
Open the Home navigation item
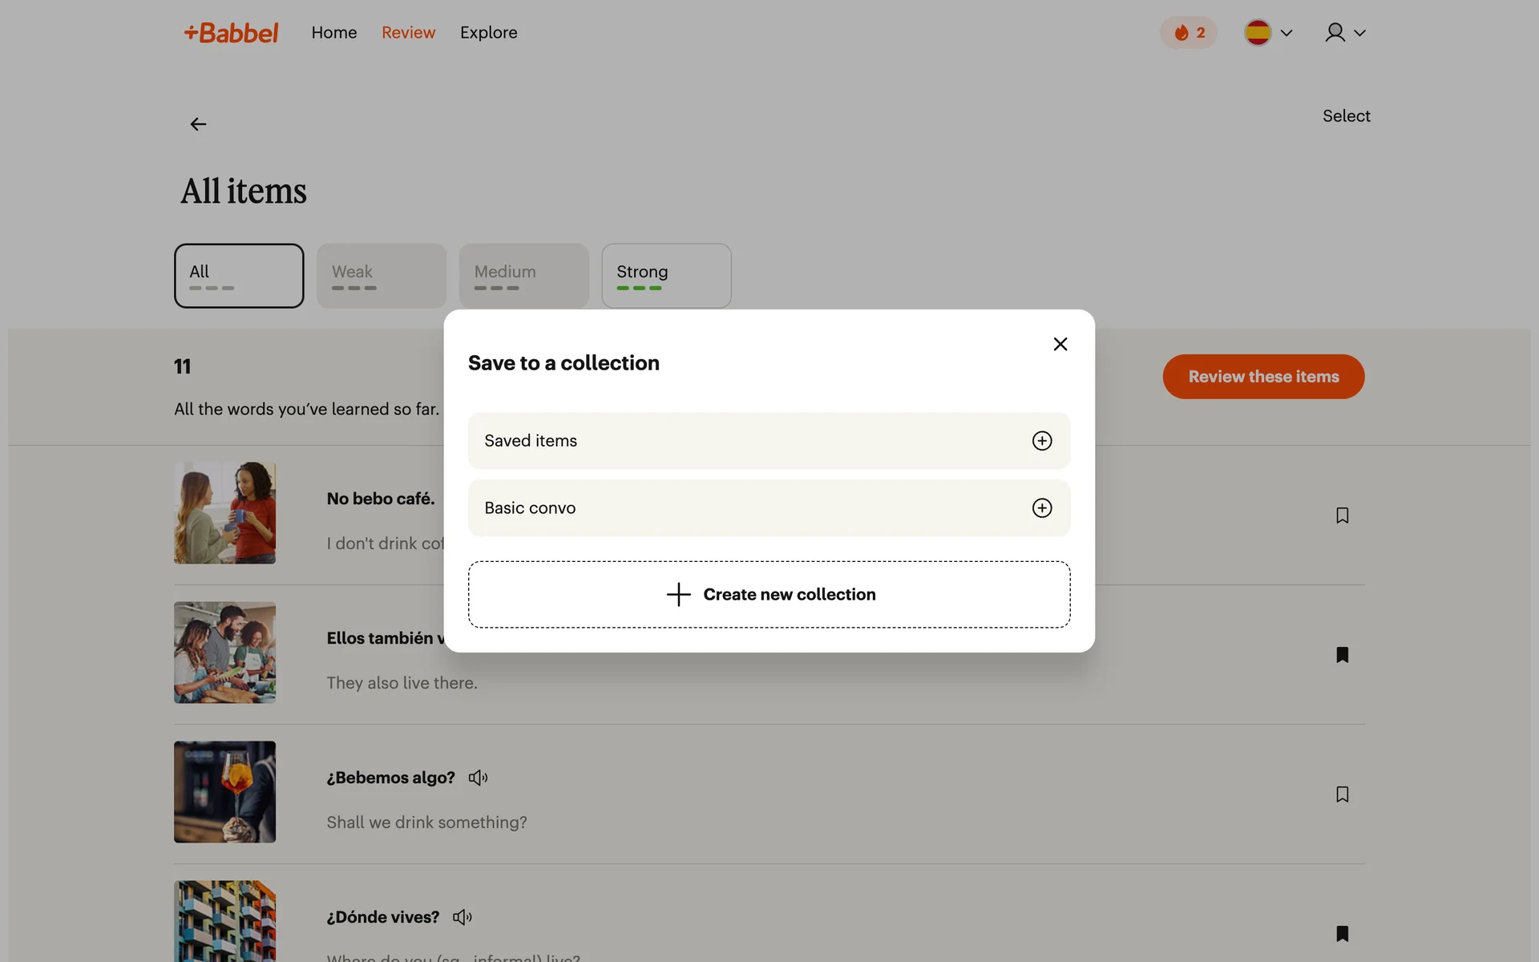pos(333,33)
